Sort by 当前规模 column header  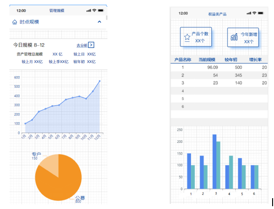click(207, 60)
